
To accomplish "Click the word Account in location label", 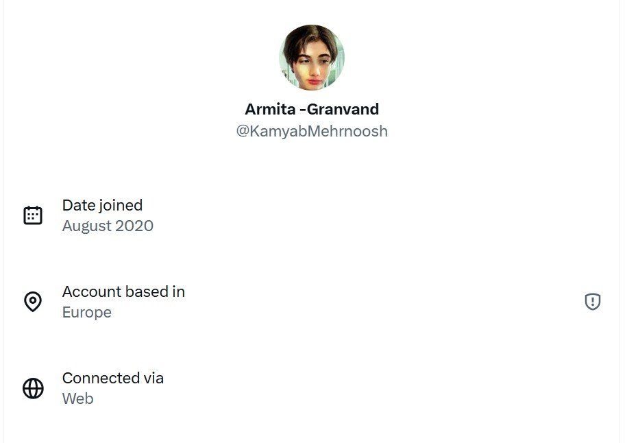I will tap(88, 291).
